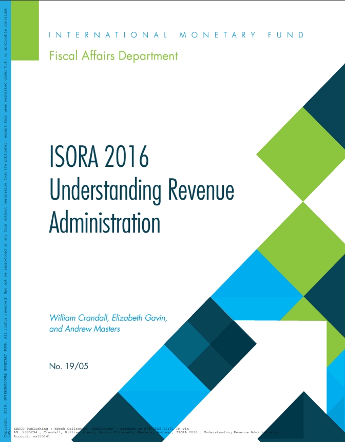The image size is (345, 442).
Task: Click the author line "and Andrew Masters"
Action: [x=85, y=329]
